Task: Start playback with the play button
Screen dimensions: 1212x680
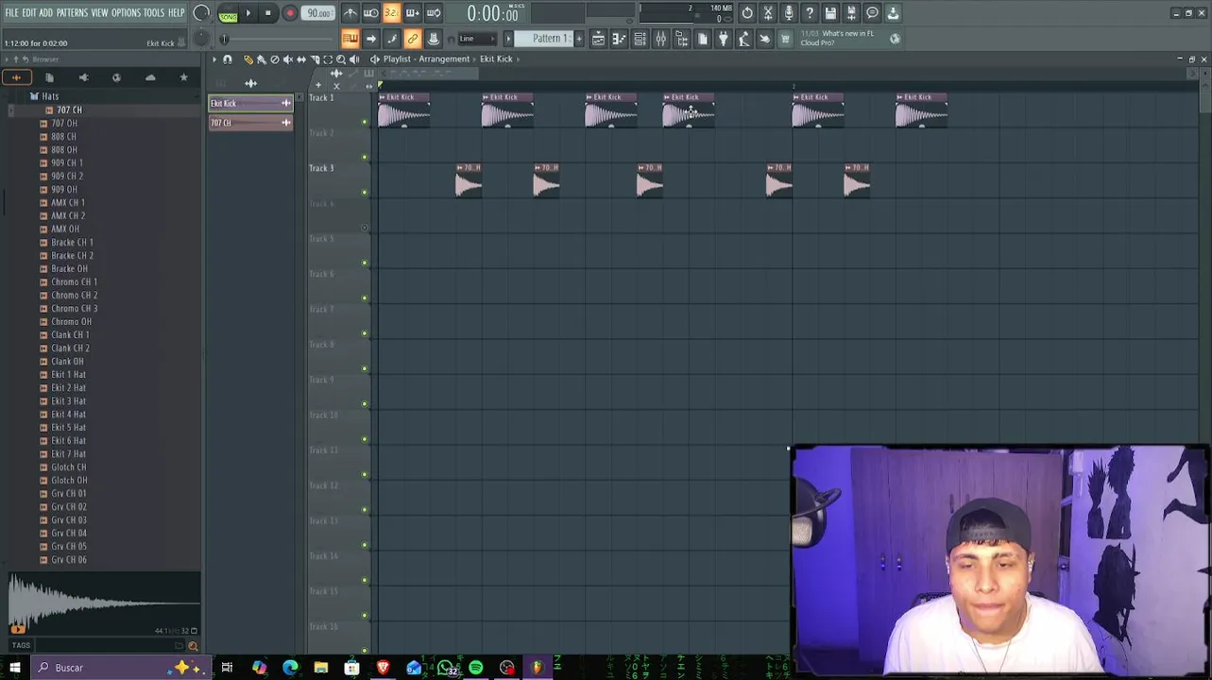Action: (248, 13)
